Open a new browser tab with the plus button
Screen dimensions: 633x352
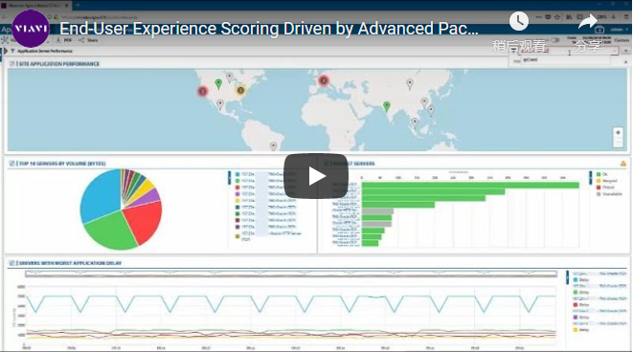point(78,5)
